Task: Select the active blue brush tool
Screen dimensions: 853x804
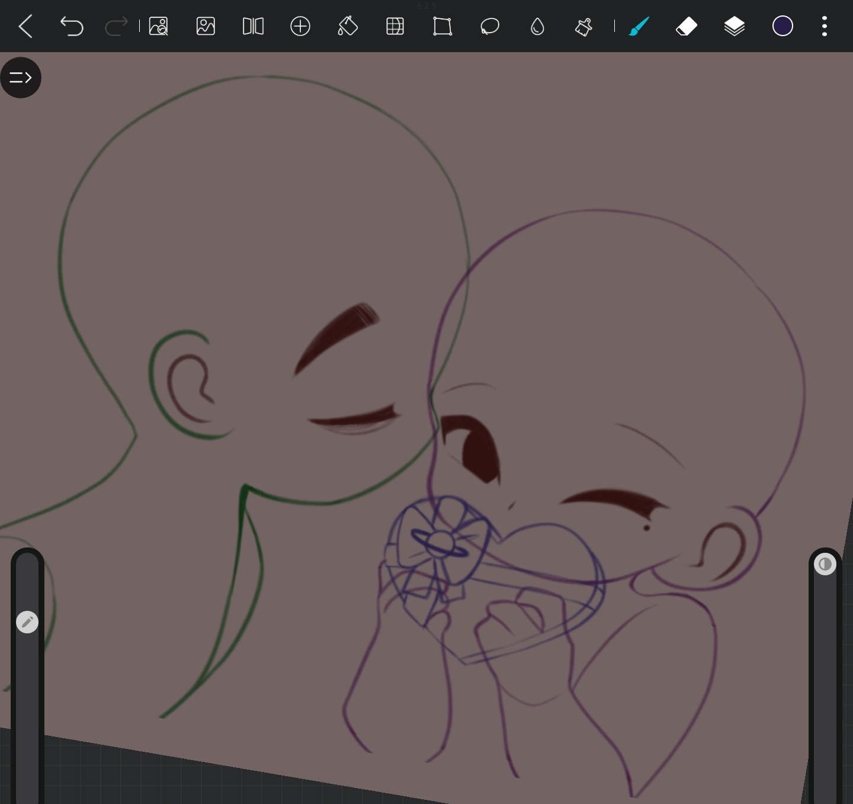Action: click(639, 27)
